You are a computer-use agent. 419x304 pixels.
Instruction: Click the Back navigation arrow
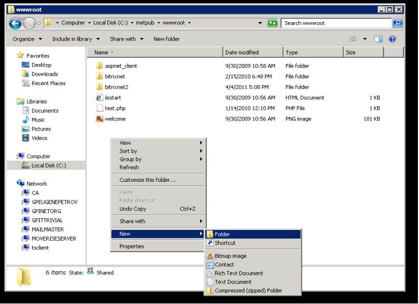pyautogui.click(x=15, y=23)
